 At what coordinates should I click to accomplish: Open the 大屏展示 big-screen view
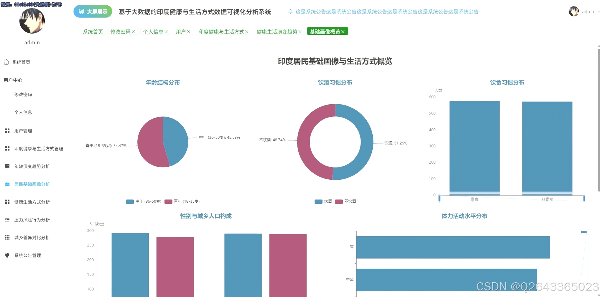point(93,12)
